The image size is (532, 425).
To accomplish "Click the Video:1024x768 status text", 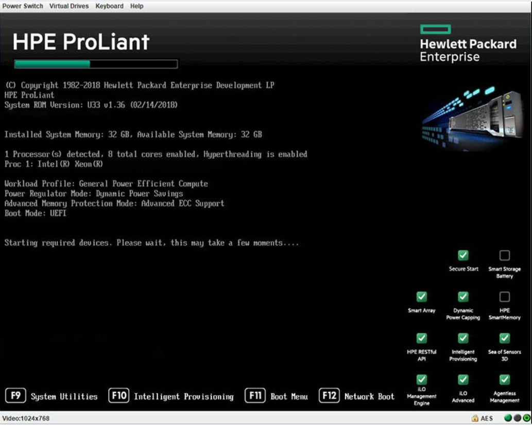I will click(26, 418).
